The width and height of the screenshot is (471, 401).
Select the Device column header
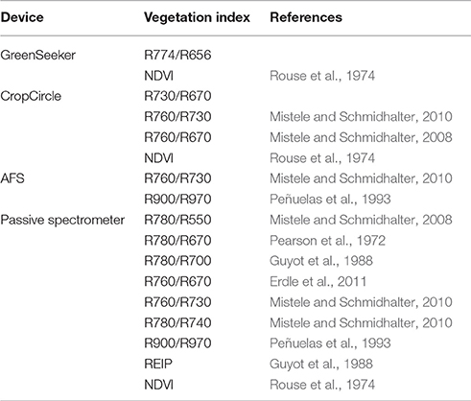tap(22, 17)
